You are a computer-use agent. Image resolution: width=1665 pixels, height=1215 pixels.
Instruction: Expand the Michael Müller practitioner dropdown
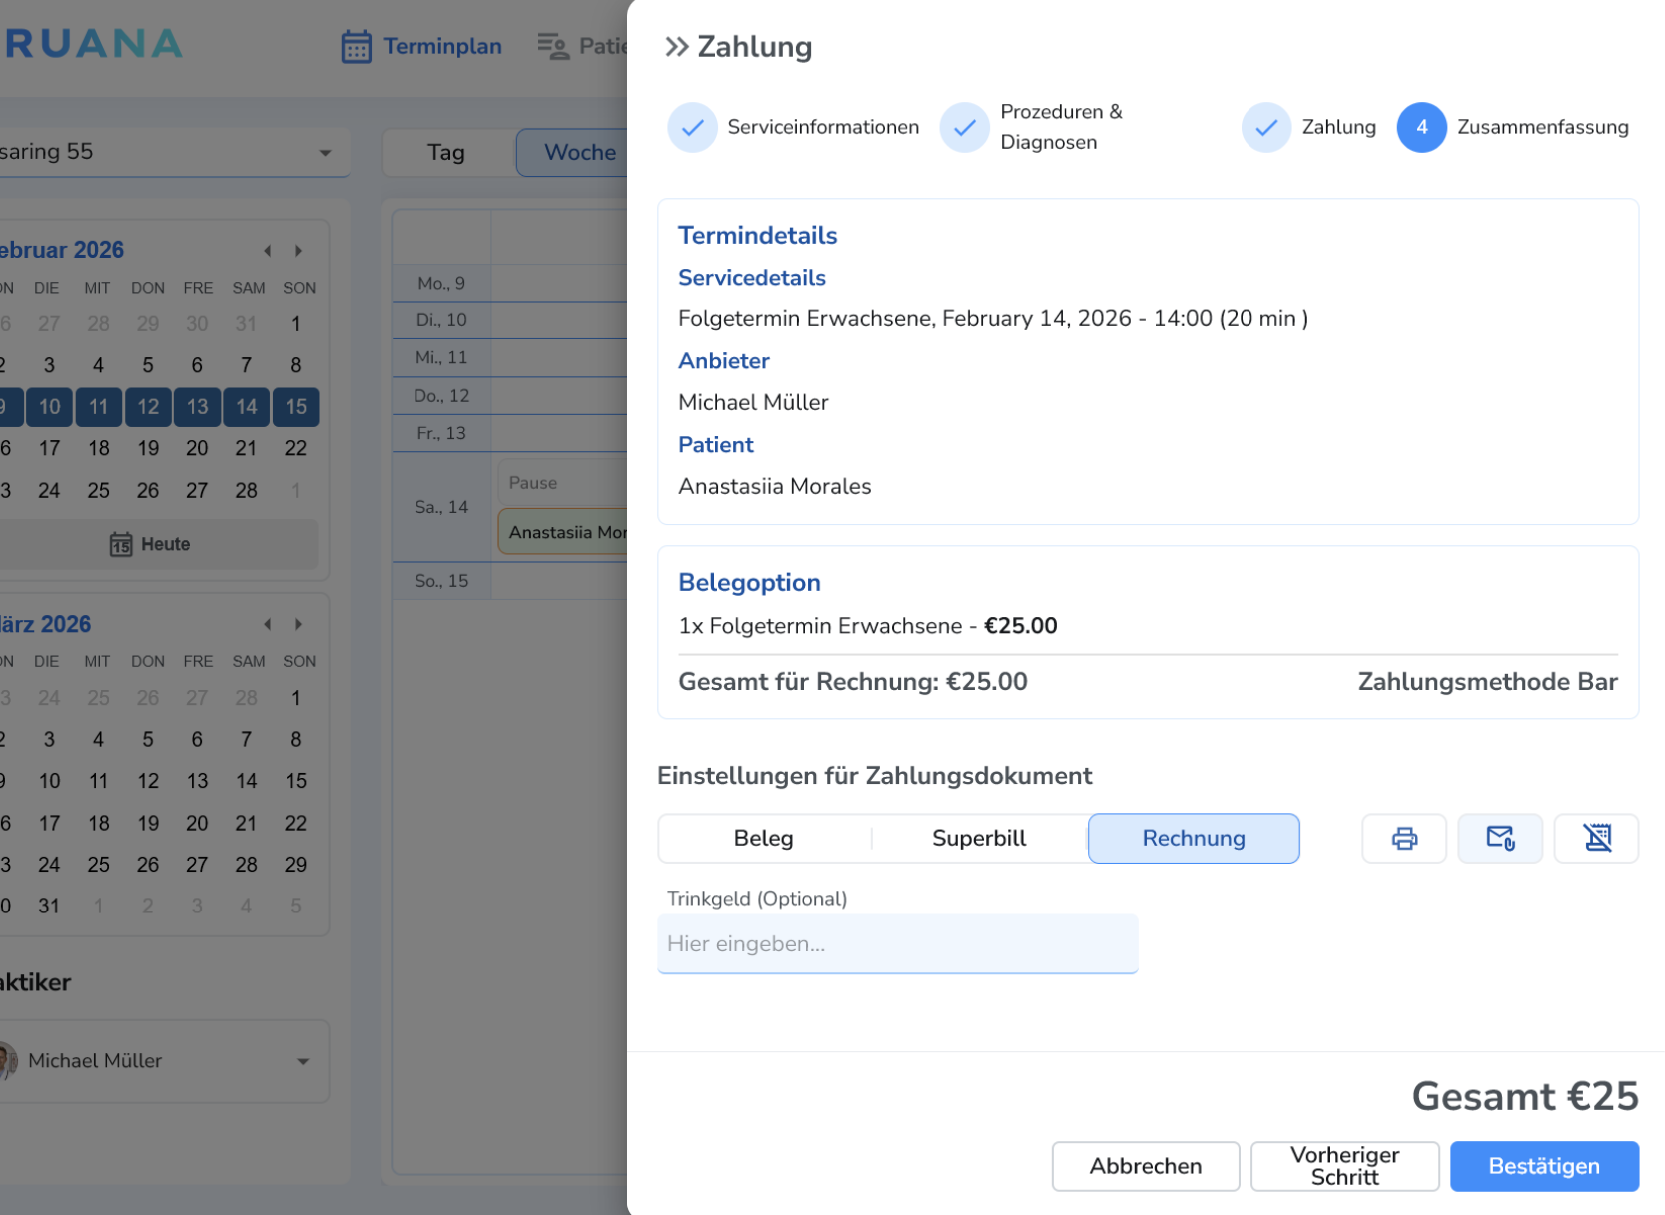303,1061
